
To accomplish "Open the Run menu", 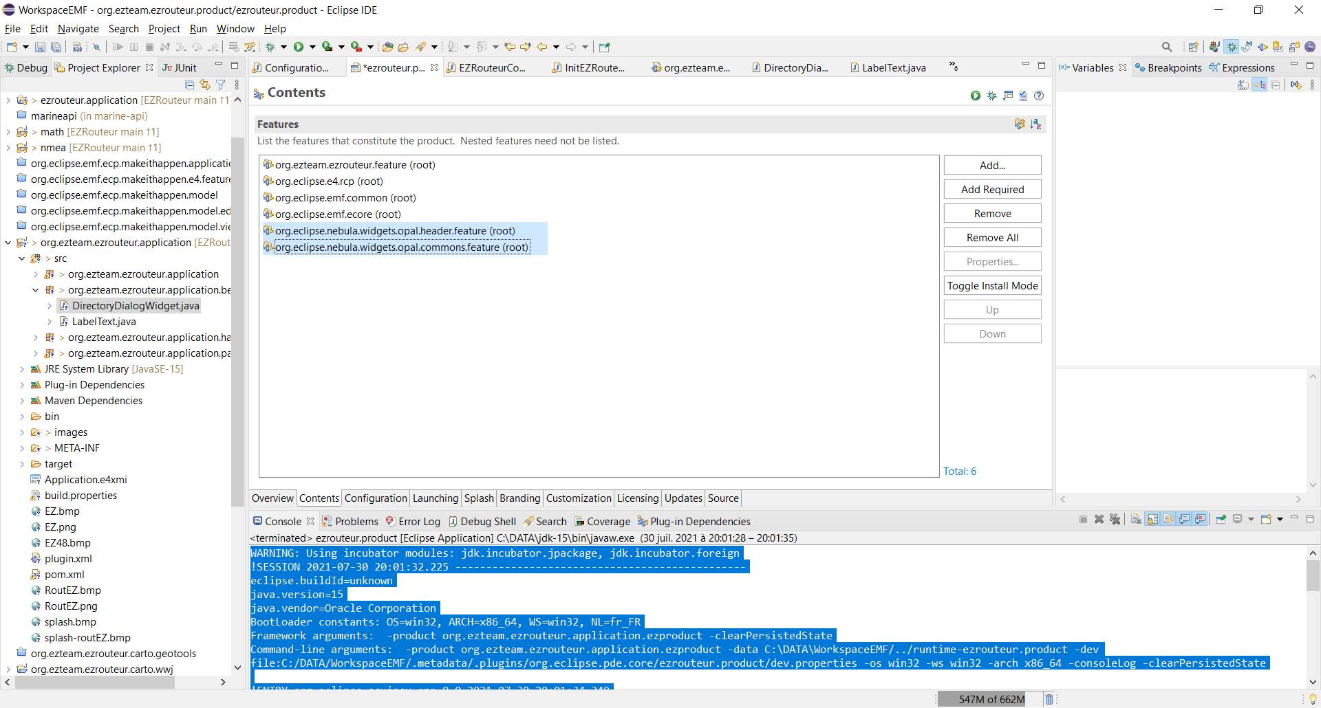I will 198,29.
